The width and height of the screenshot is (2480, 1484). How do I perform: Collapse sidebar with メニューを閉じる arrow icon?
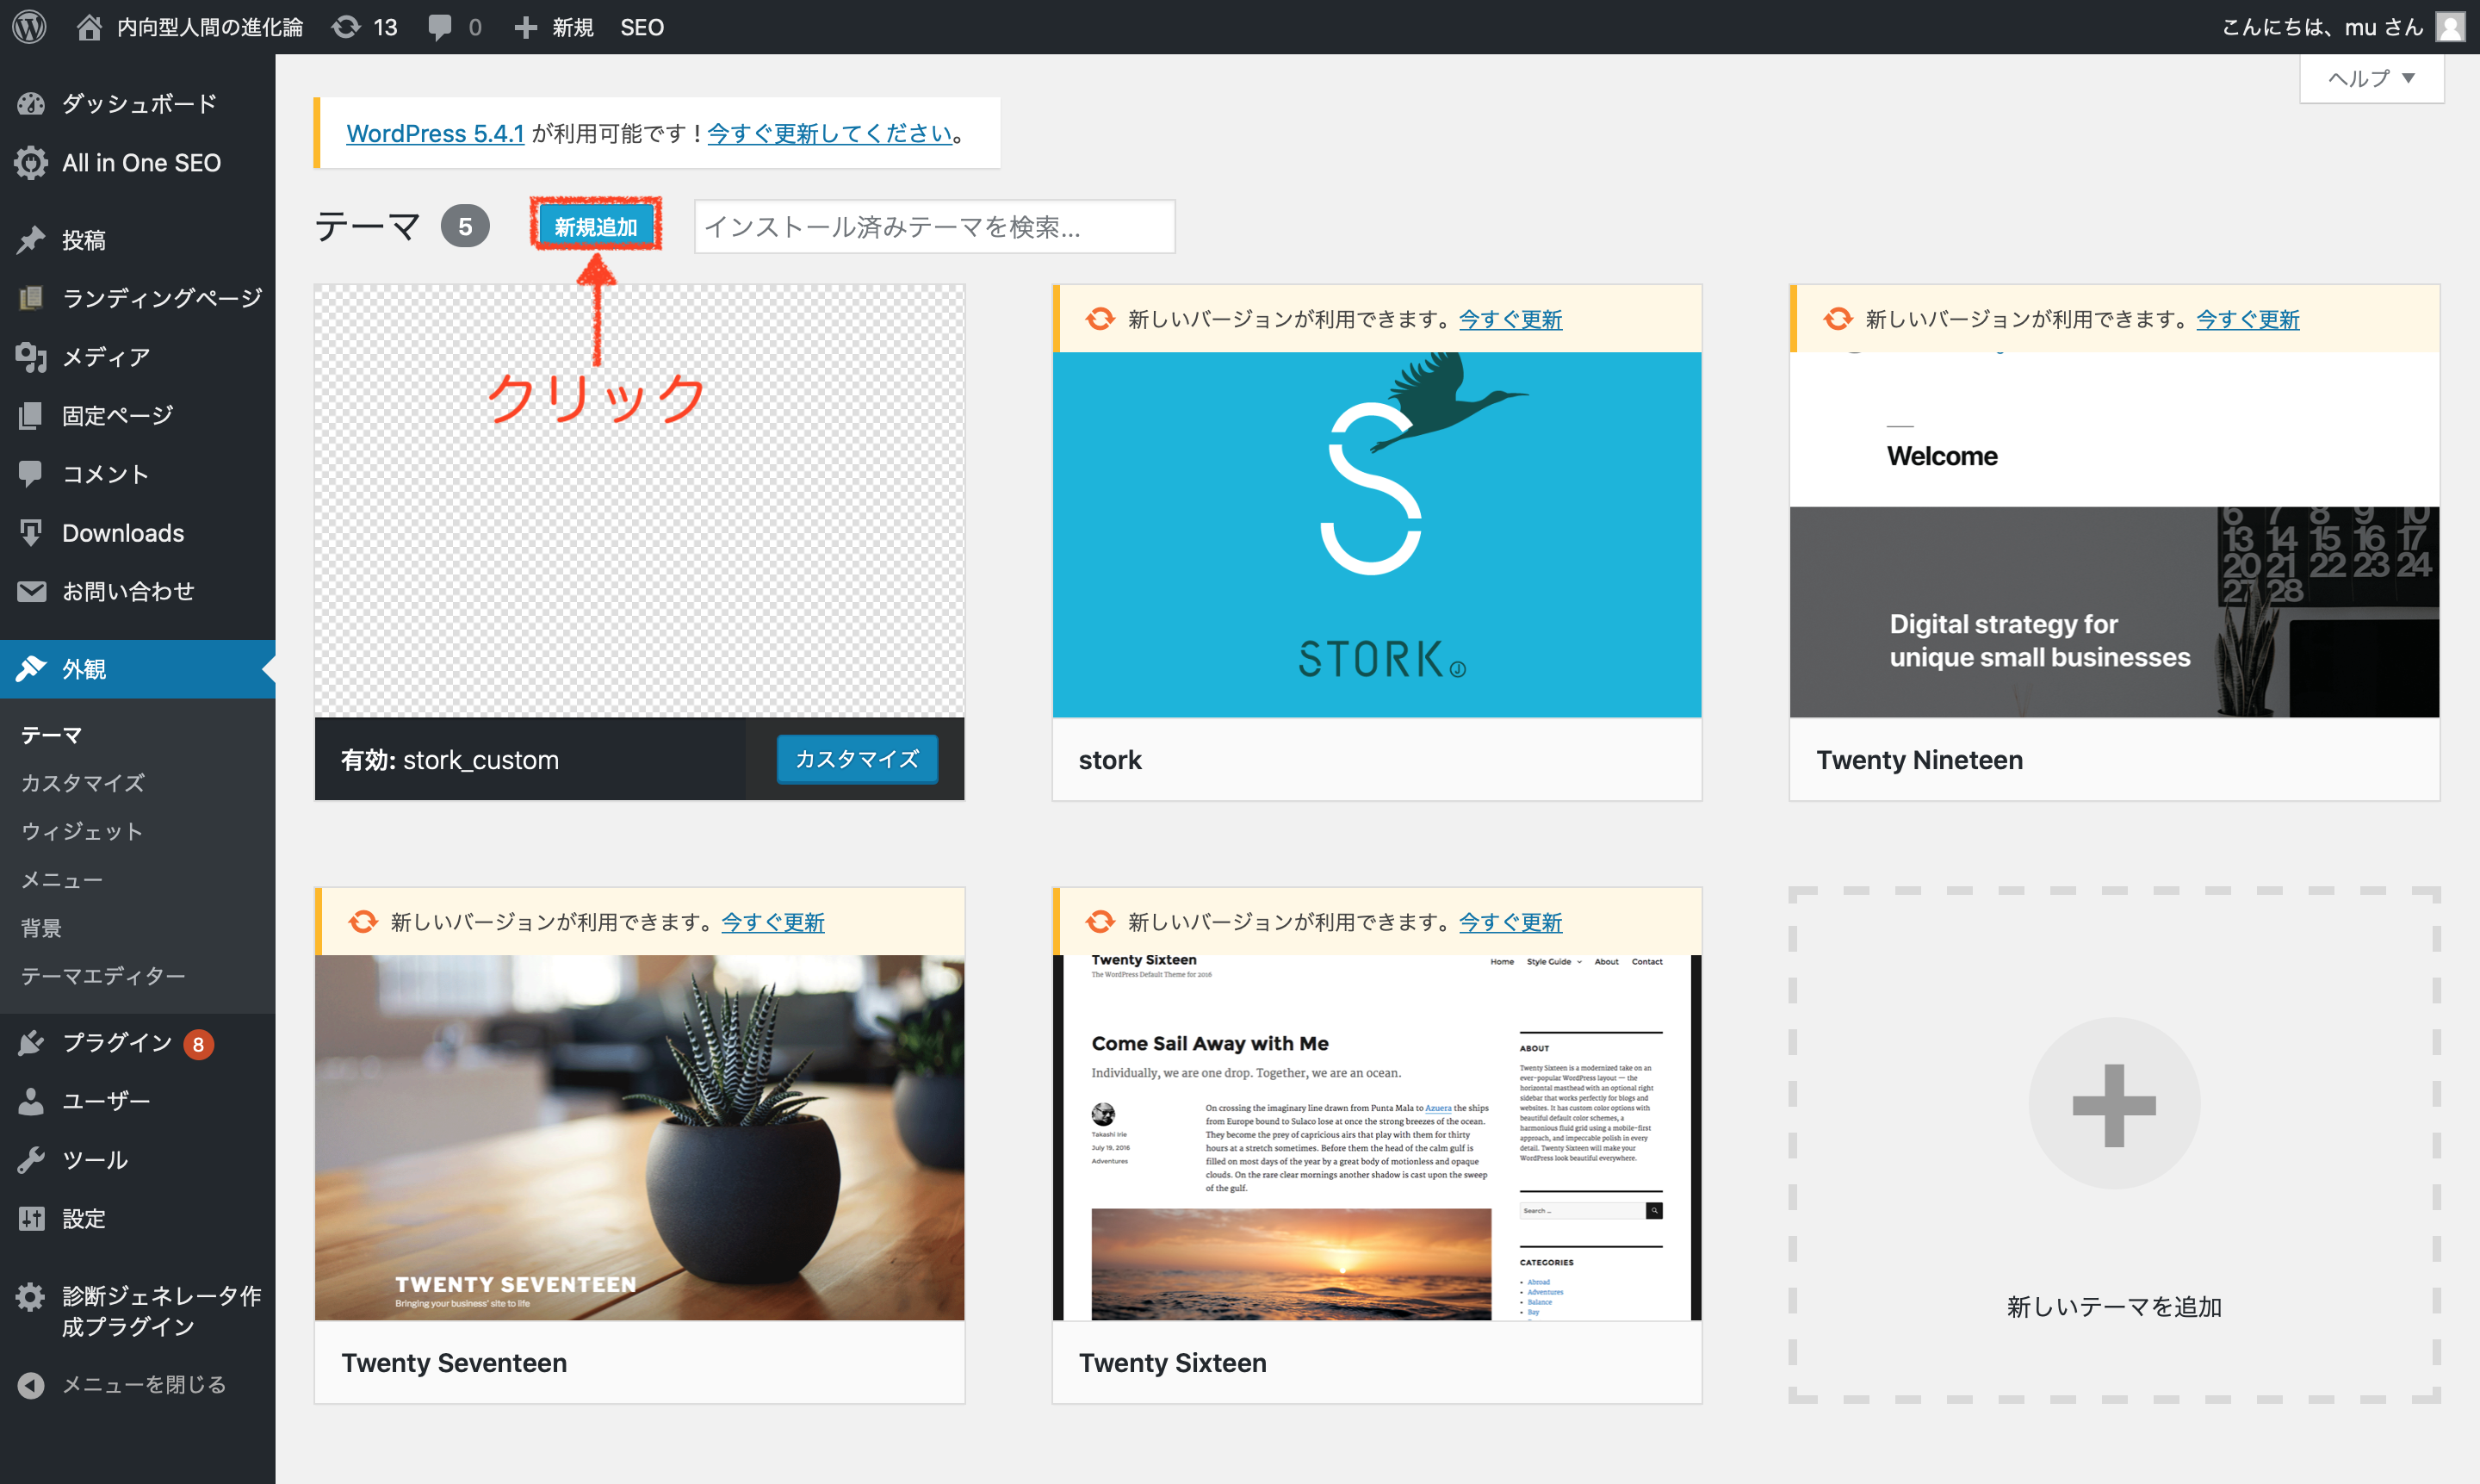(x=31, y=1384)
